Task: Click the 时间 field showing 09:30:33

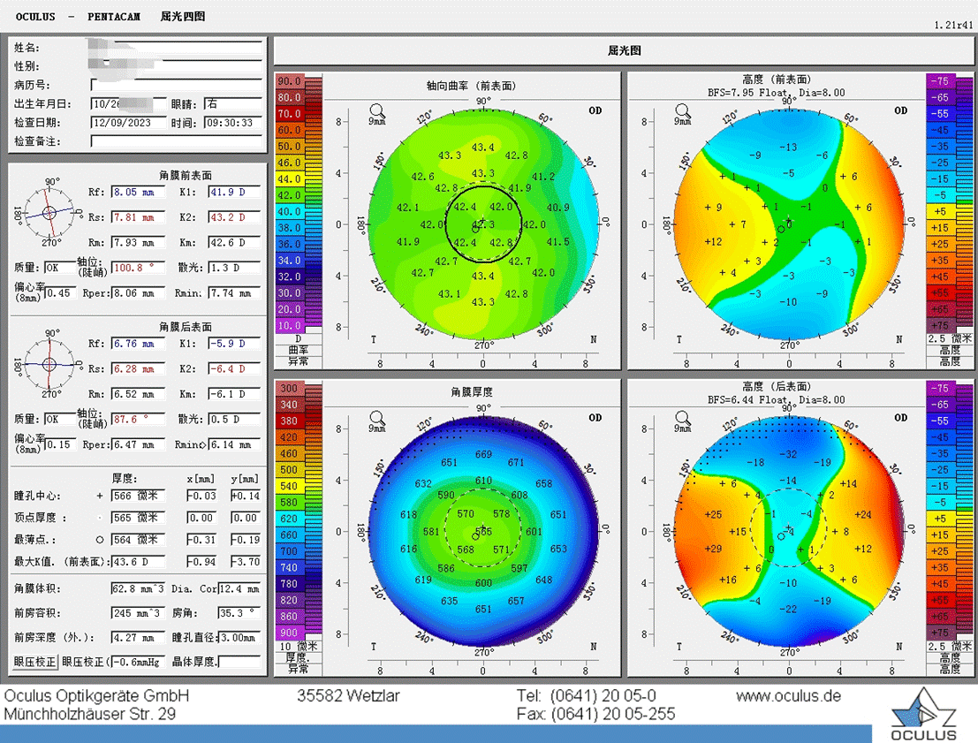Action: 233,123
